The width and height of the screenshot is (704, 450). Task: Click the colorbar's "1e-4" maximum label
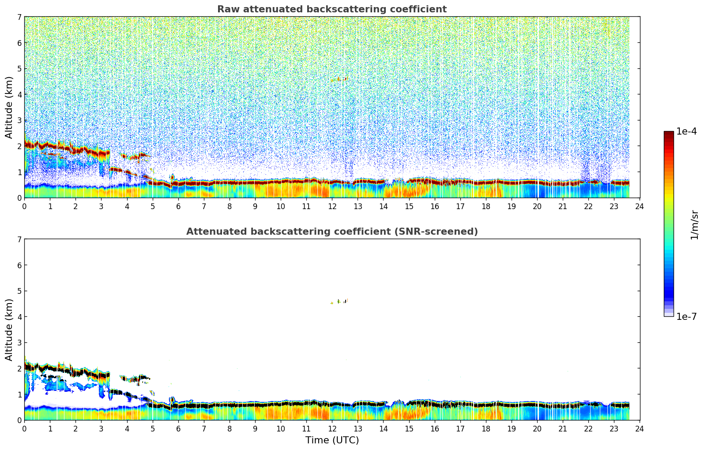(x=686, y=131)
